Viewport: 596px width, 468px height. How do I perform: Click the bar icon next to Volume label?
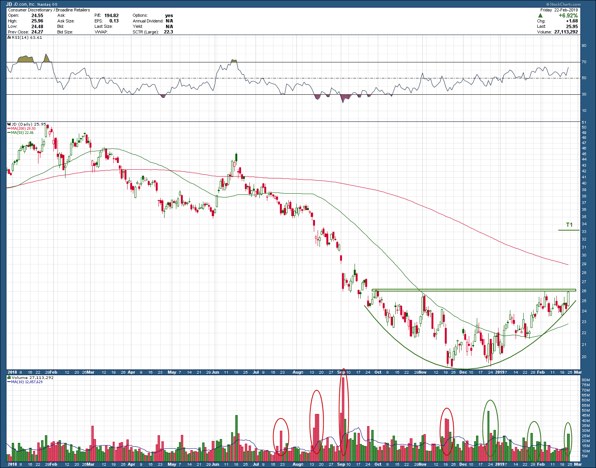9,377
